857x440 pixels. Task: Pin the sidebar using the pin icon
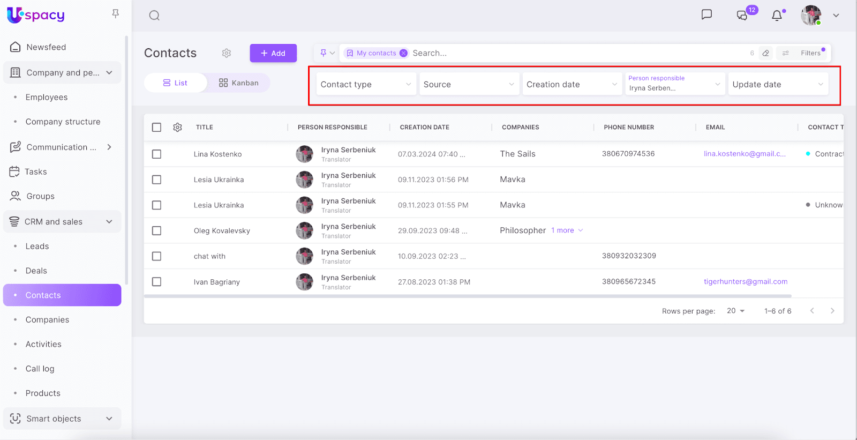(x=115, y=14)
